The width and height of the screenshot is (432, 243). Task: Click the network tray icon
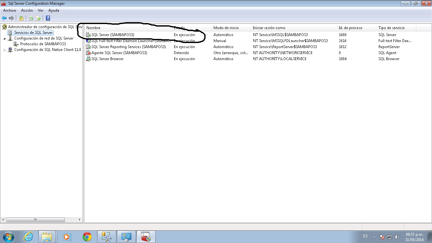pyautogui.click(x=390, y=237)
